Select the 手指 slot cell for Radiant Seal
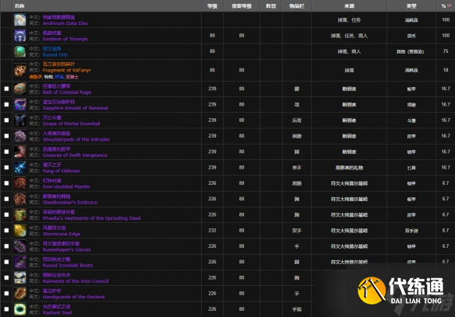Image resolution: width=455 pixels, height=317 pixels. pyautogui.click(x=297, y=309)
